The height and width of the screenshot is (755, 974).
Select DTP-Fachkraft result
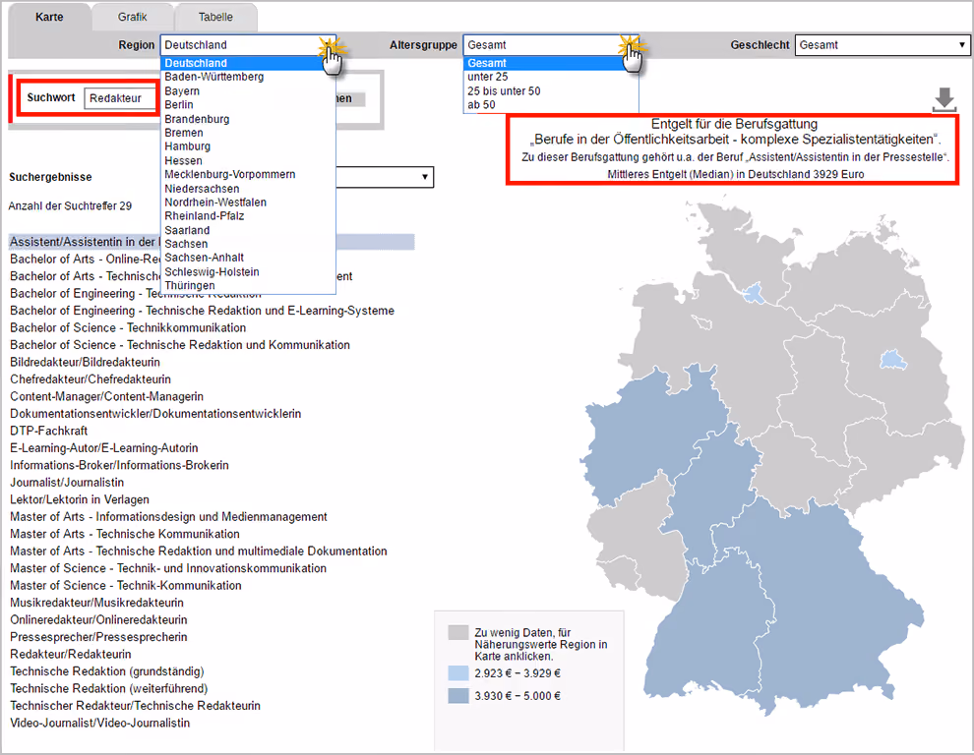(49, 431)
